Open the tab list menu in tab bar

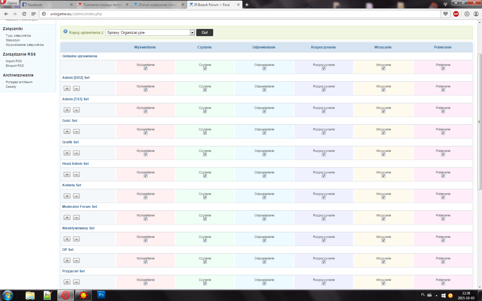tap(445, 5)
